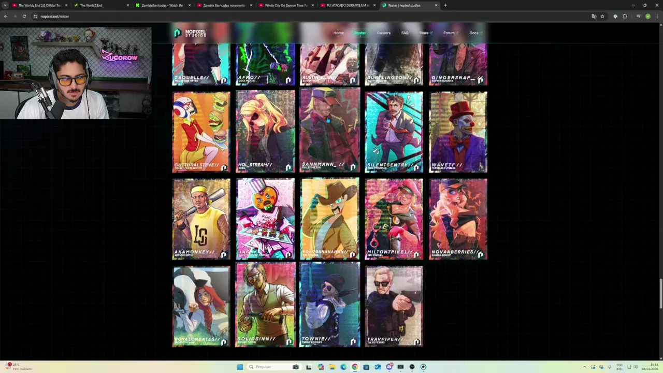The height and width of the screenshot is (373, 663).
Task: Open Chrome from the taskbar
Action: (x=355, y=367)
